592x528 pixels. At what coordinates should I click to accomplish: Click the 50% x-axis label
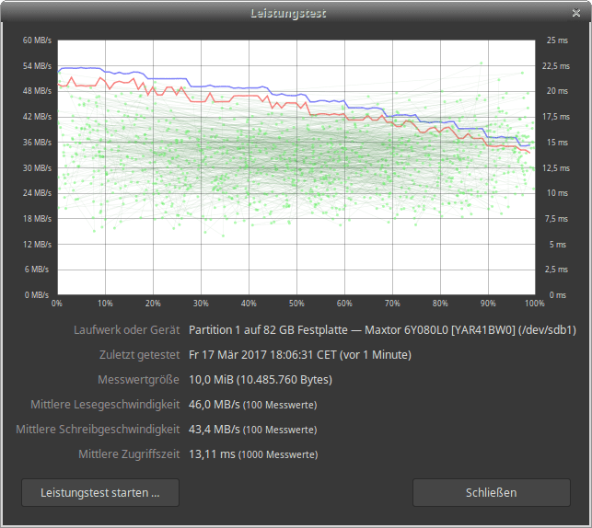[296, 304]
